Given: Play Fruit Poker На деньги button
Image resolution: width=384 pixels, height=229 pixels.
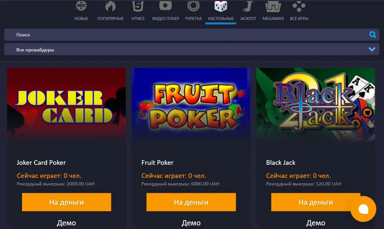Looking at the screenshot, I should click(191, 202).
